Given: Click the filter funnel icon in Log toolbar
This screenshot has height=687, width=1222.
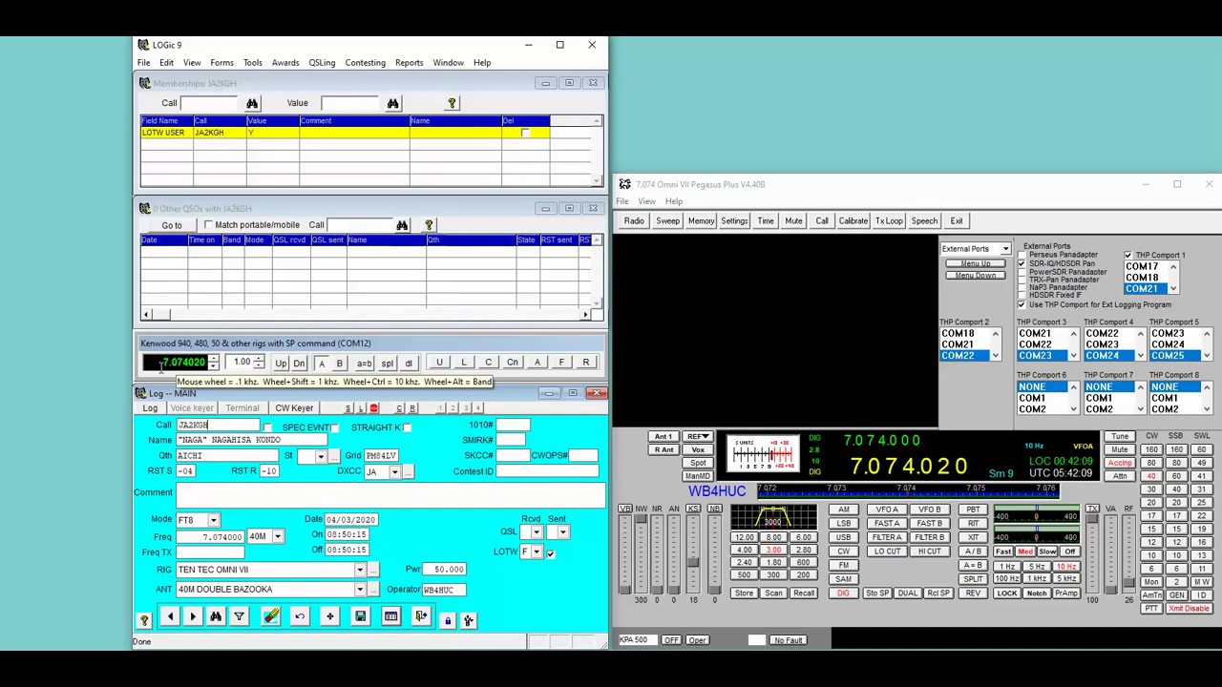Looking at the screenshot, I should [x=240, y=617].
